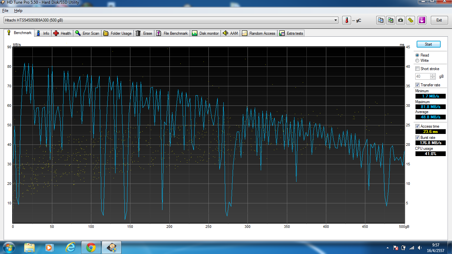Open the Help menu
452x254 pixels.
18,11
